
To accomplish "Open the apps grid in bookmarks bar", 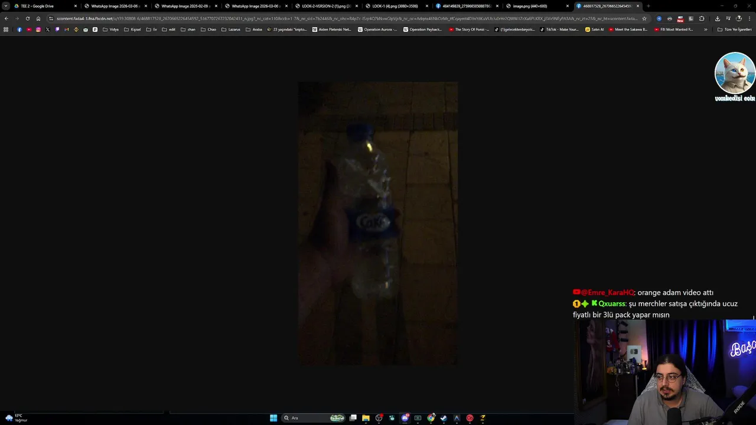I will tap(6, 30).
